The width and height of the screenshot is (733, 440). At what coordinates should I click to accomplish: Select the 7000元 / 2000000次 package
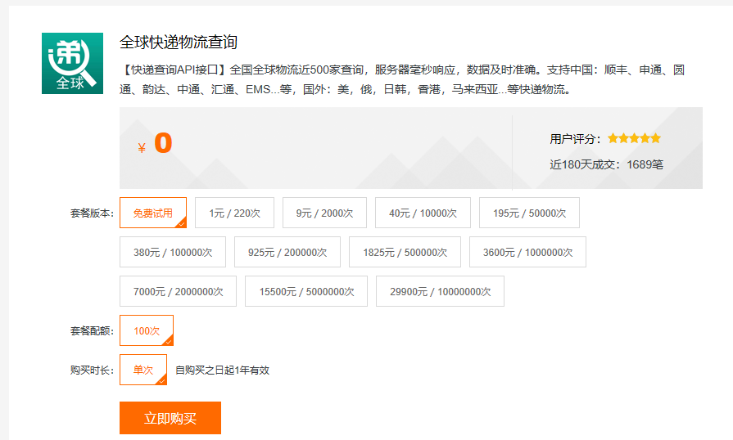(178, 291)
